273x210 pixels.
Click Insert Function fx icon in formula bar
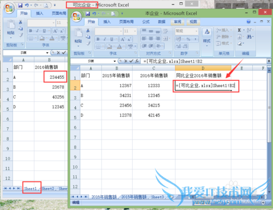[x=137, y=61]
